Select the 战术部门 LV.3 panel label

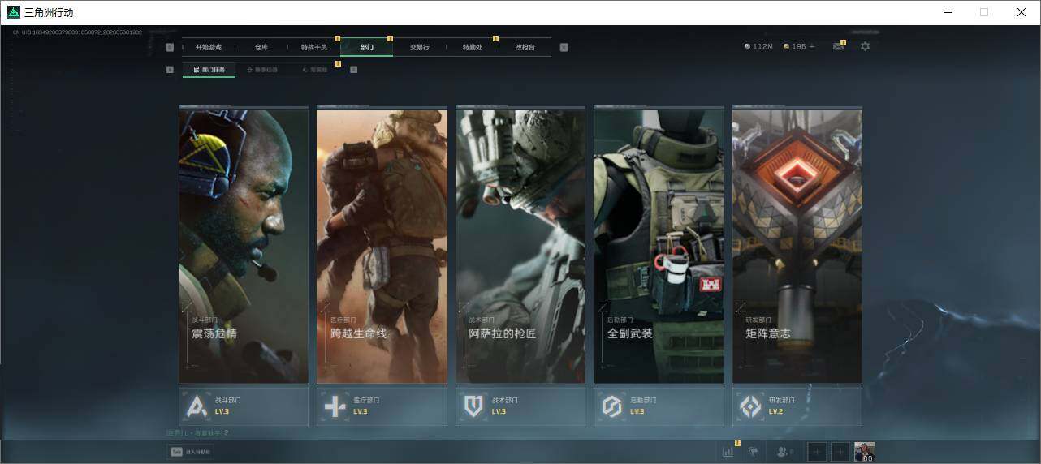[505, 406]
